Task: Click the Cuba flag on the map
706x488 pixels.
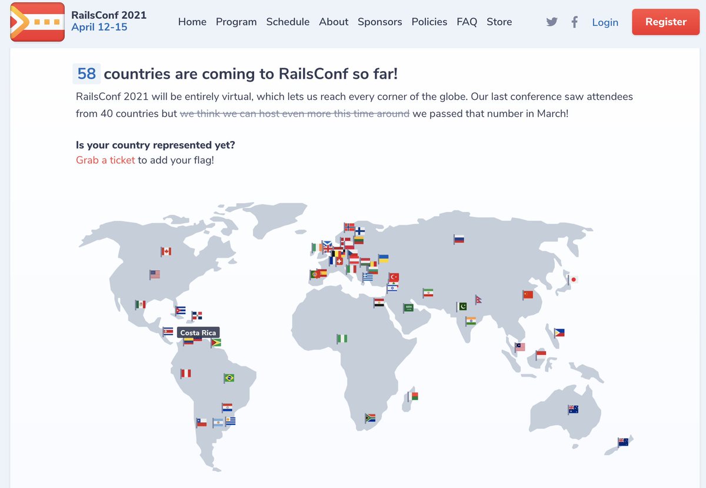Action: point(180,311)
